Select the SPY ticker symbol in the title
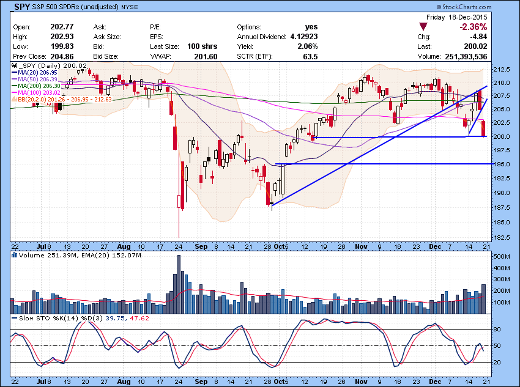520x387 pixels. (x=22, y=7)
